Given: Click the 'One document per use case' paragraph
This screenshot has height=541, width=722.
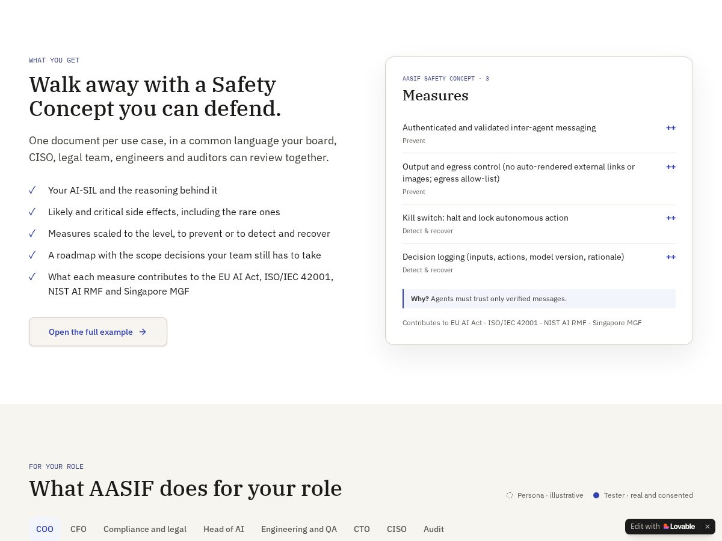Looking at the screenshot, I should pos(183,149).
